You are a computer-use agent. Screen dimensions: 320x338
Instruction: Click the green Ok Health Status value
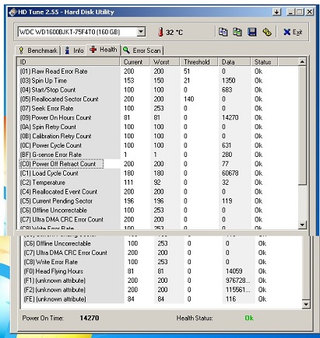pos(249,318)
